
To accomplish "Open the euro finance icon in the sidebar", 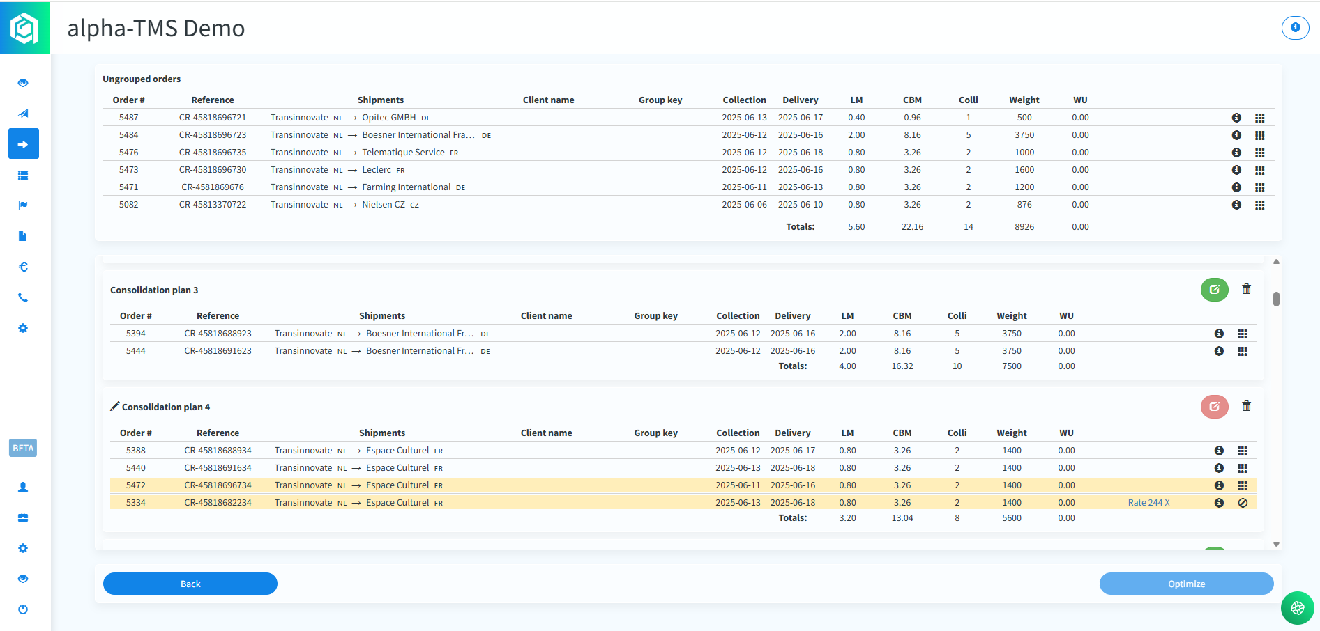I will click(x=23, y=267).
